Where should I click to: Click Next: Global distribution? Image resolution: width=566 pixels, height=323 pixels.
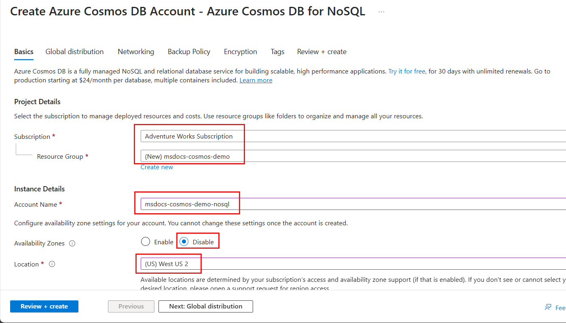pos(205,306)
